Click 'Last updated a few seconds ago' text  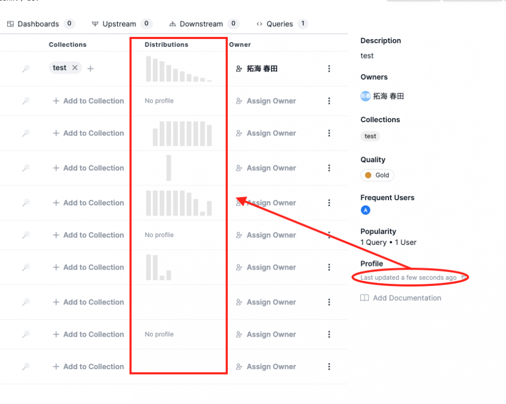coord(408,278)
